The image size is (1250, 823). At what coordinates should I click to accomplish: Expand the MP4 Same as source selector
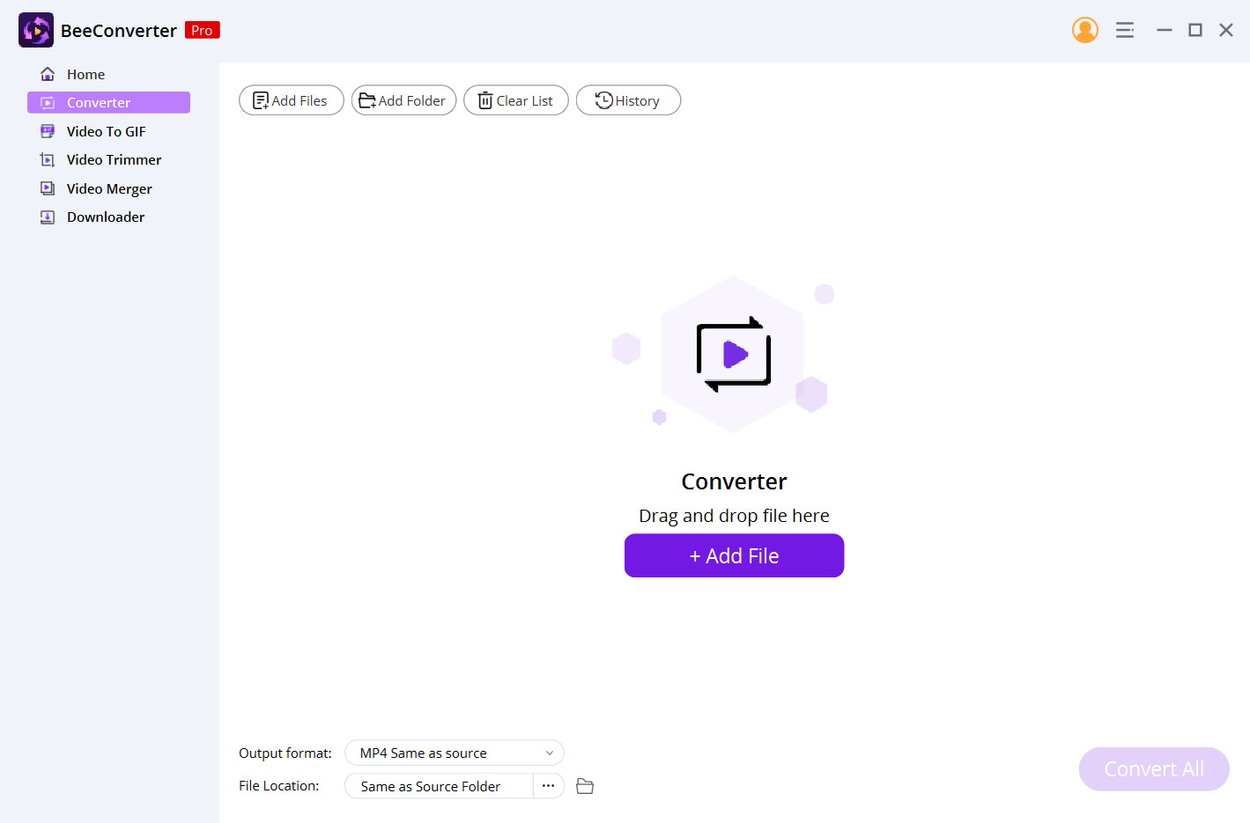point(454,753)
